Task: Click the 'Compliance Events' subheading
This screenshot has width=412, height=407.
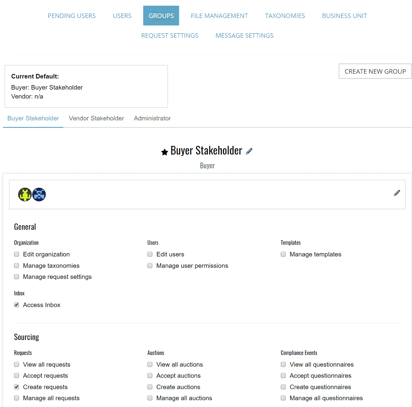Action: (299, 353)
